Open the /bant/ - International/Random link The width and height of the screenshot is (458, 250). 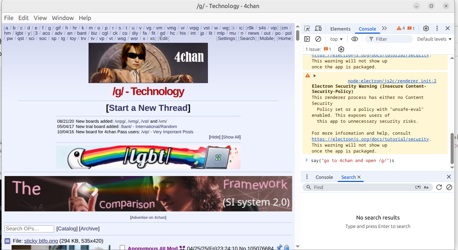point(149,127)
